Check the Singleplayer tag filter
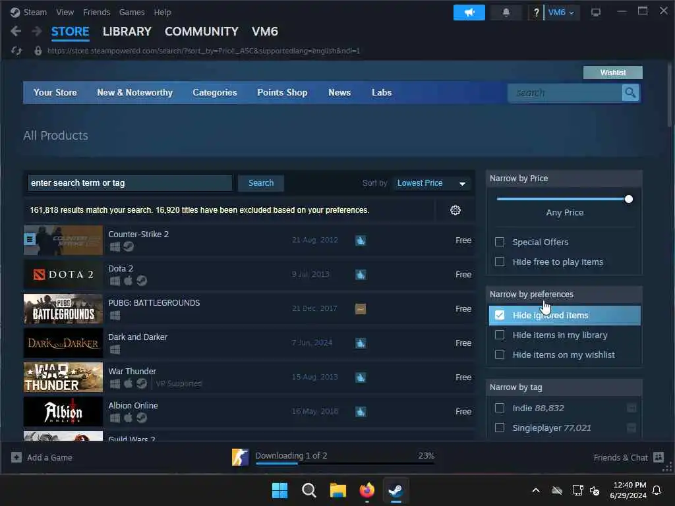Screen dimensions: 675x506 [500, 428]
